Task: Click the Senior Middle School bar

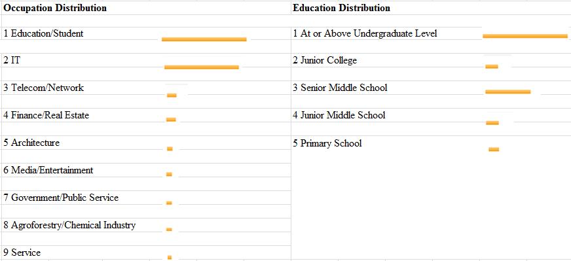Action: tap(508, 92)
